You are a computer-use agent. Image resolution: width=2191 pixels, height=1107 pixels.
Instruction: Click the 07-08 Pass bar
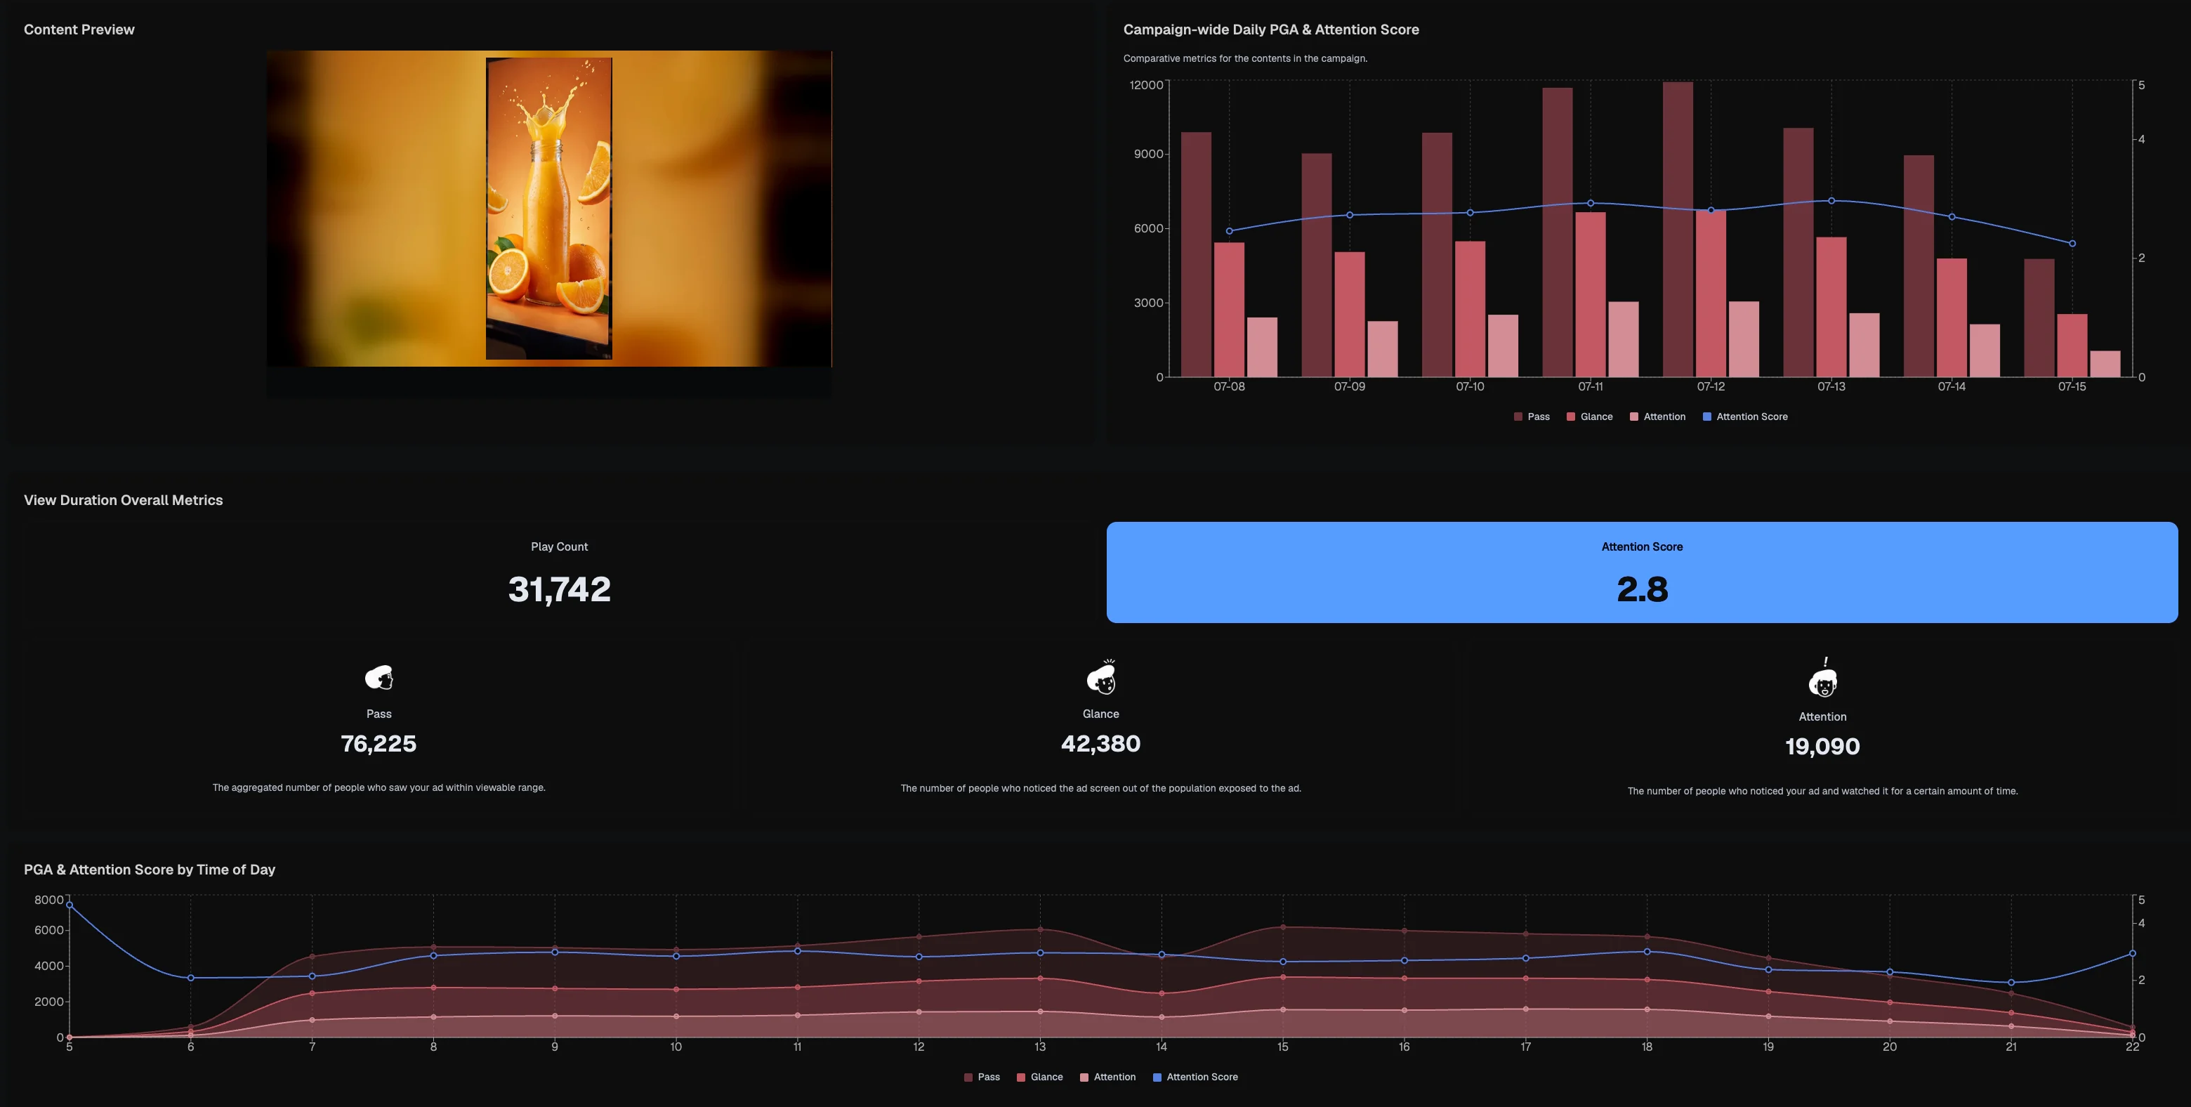(1196, 254)
